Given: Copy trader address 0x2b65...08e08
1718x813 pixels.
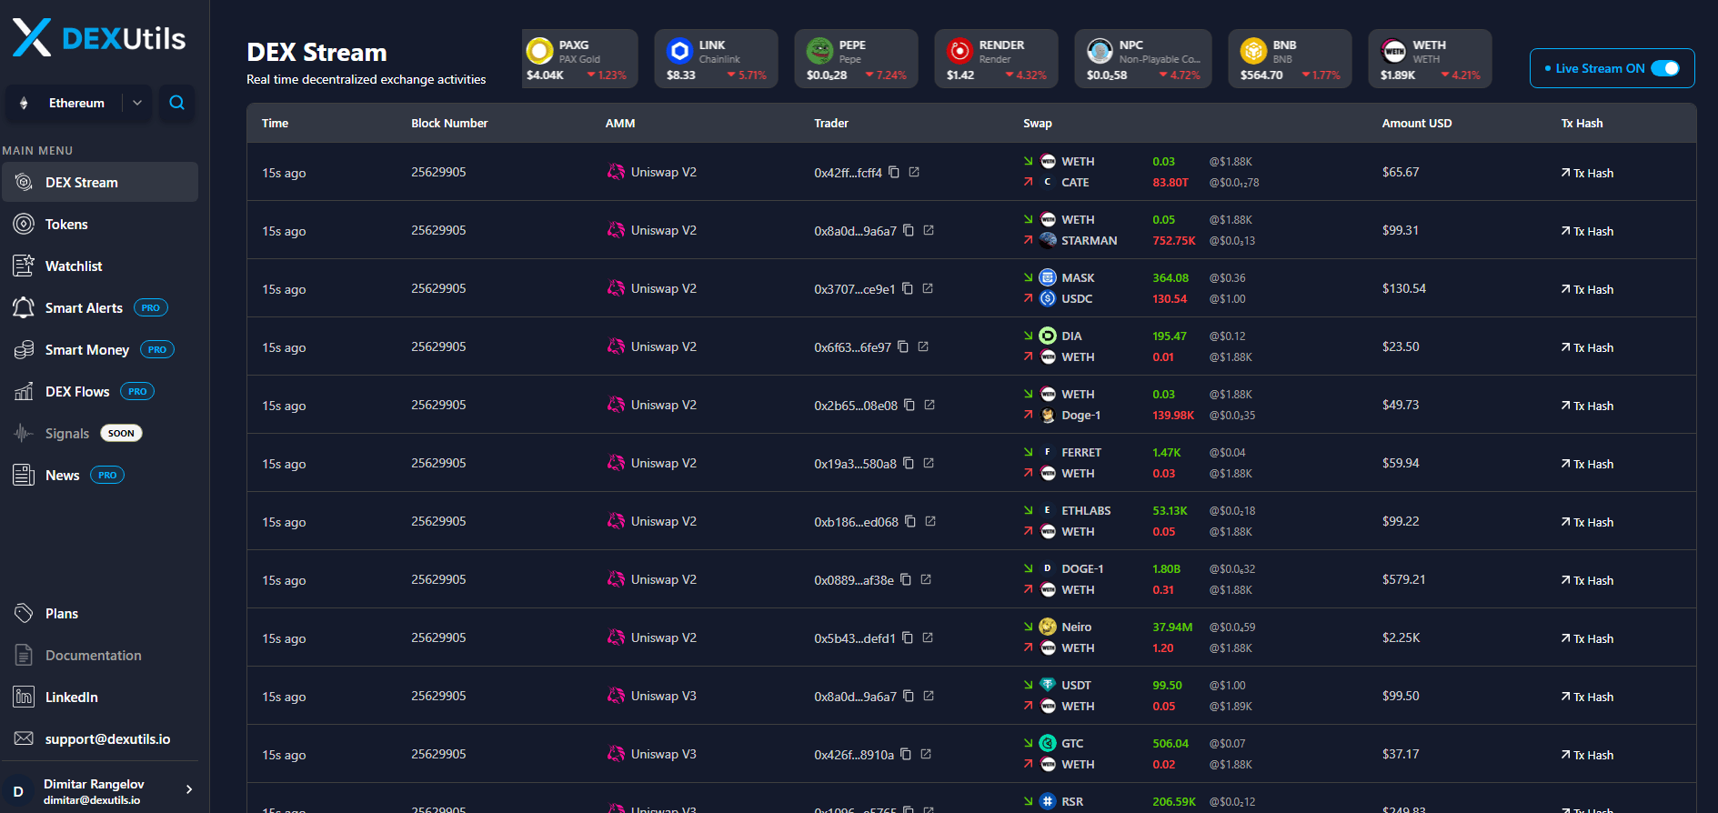Looking at the screenshot, I should point(909,405).
